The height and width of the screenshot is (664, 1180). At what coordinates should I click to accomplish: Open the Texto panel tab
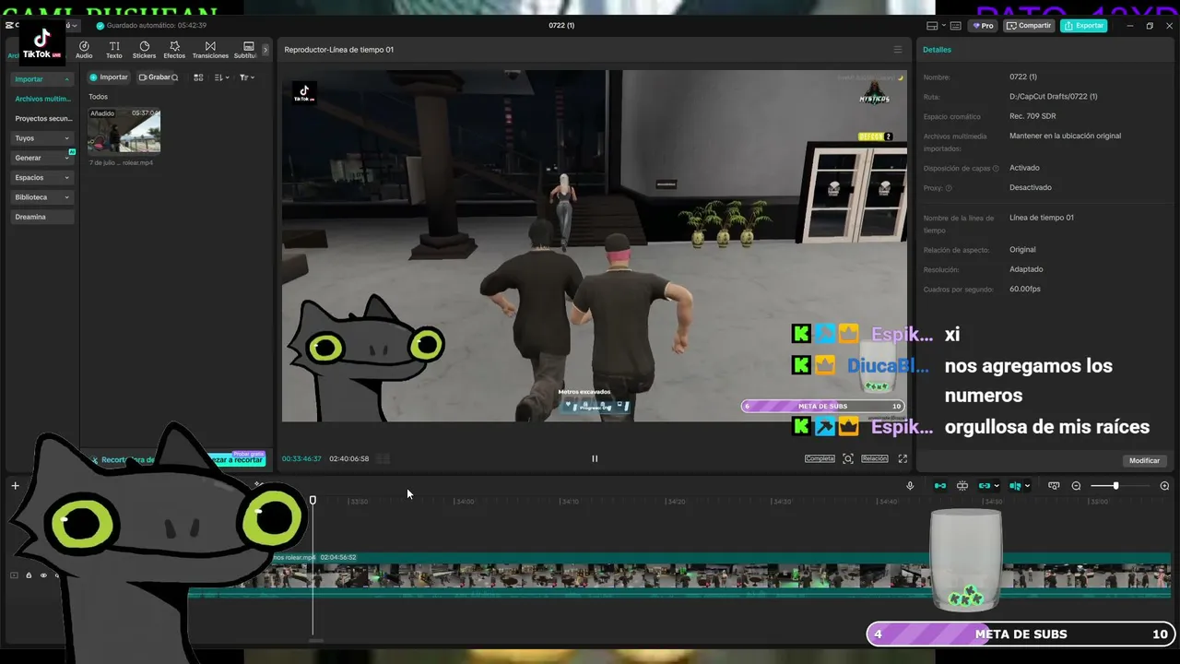coord(114,50)
